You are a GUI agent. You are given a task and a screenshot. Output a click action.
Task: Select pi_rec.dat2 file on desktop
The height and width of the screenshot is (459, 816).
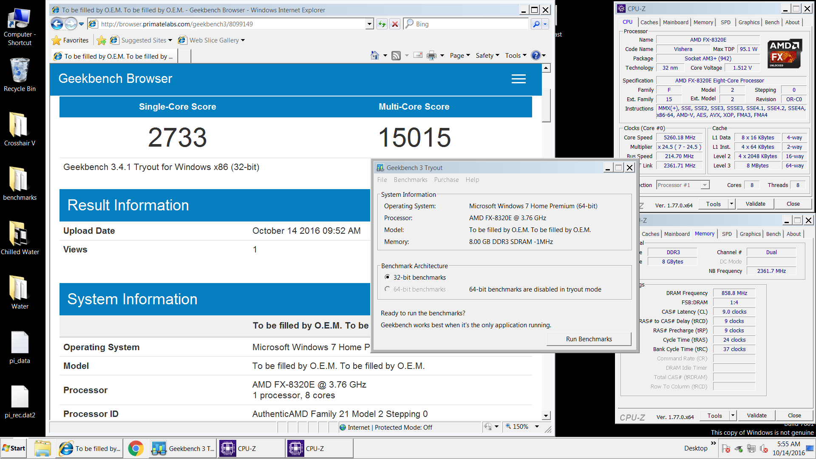click(x=20, y=402)
